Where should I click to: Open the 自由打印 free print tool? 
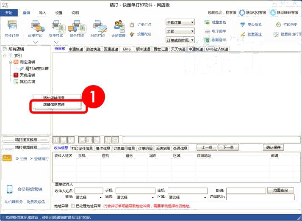(98, 28)
